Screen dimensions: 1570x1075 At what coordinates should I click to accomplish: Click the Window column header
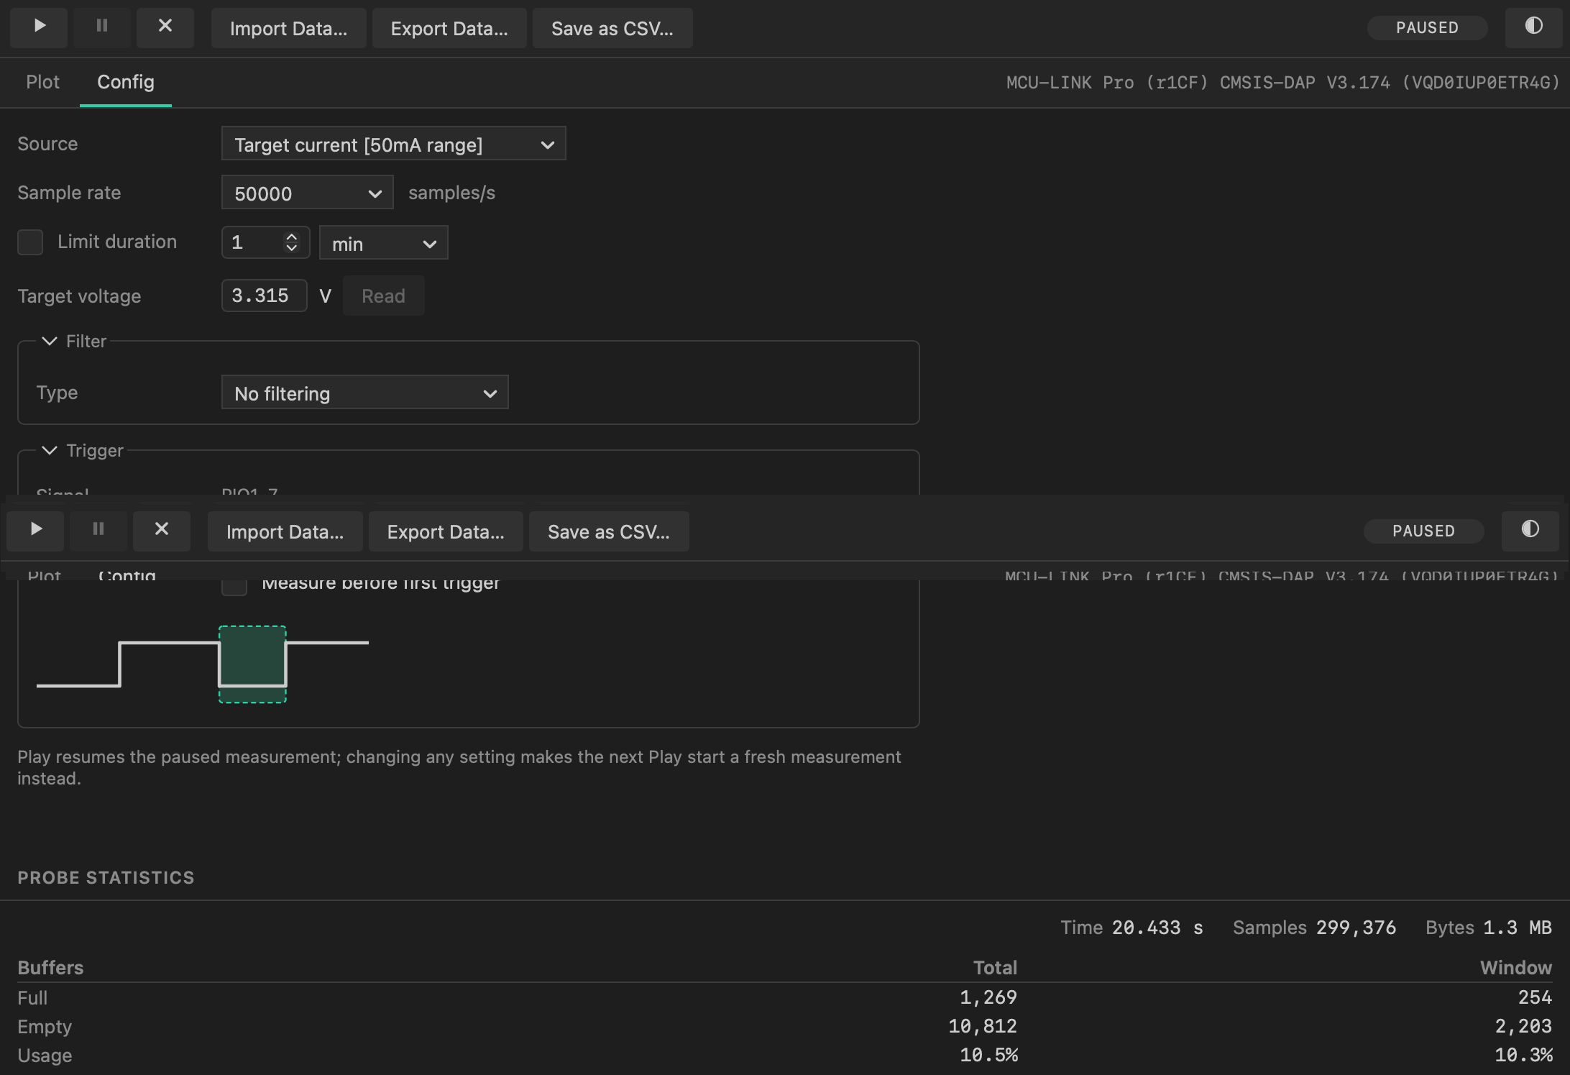(1516, 968)
